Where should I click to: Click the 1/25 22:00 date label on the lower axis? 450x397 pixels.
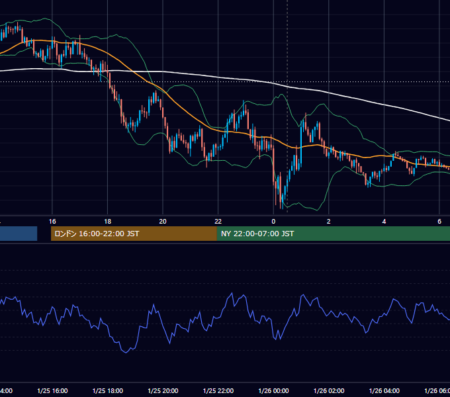click(x=218, y=391)
